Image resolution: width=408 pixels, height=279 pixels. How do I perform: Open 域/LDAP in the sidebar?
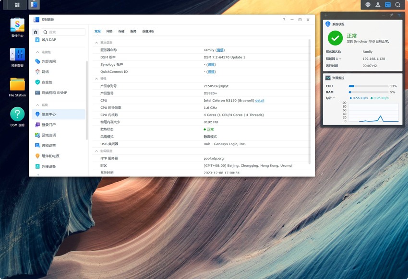pyautogui.click(x=58, y=40)
